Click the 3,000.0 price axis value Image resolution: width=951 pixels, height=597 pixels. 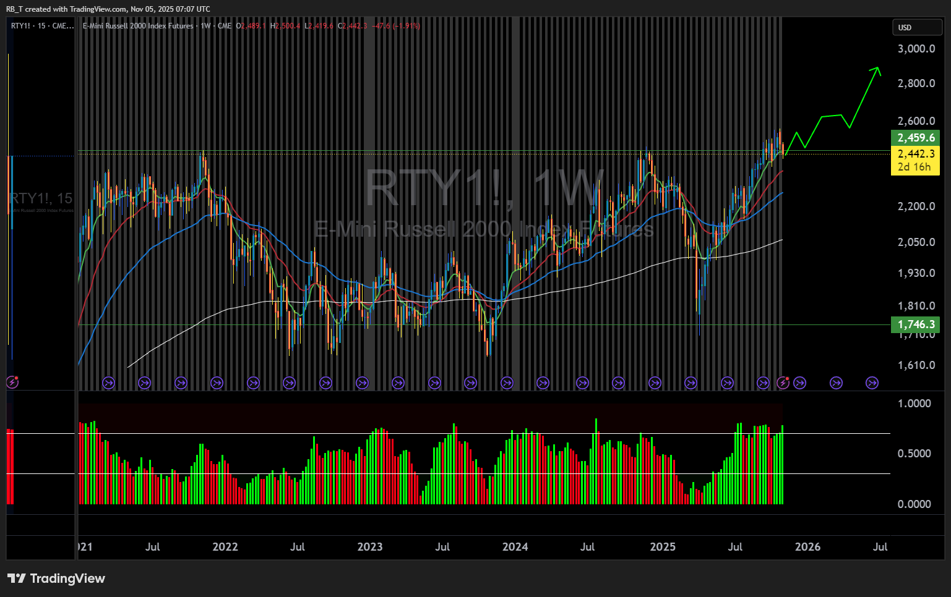(x=916, y=49)
